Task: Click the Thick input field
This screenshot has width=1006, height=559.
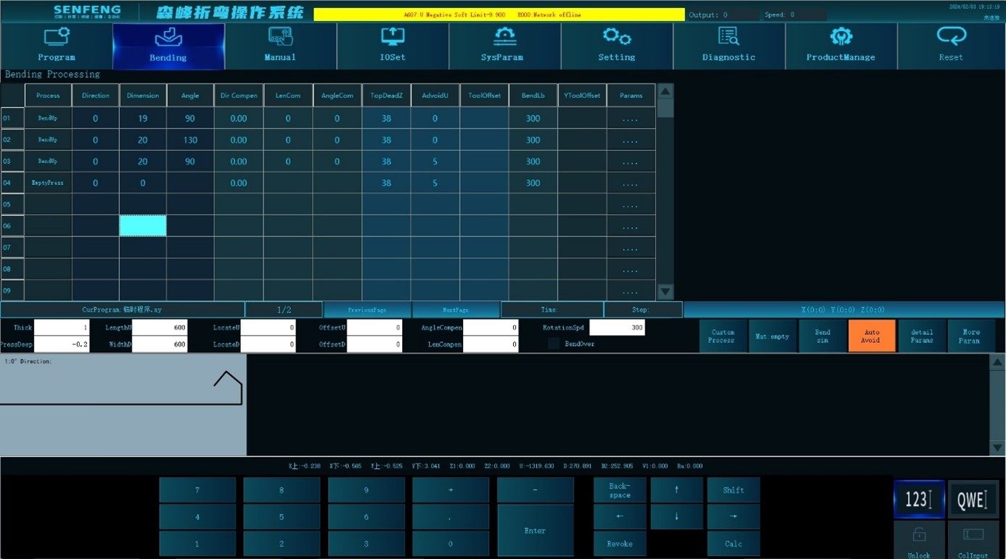Action: [x=62, y=328]
